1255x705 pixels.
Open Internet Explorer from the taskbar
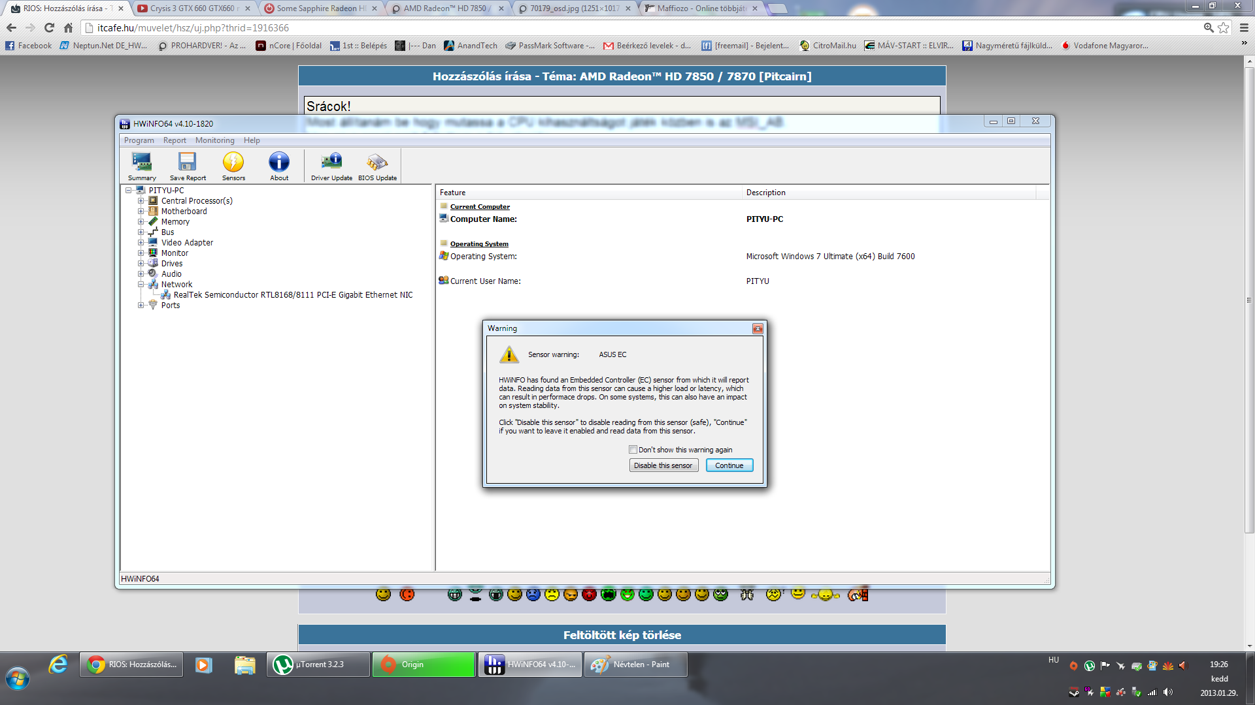point(58,665)
